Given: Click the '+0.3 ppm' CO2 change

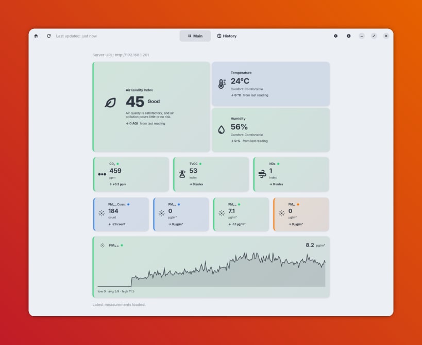Looking at the screenshot, I should (117, 184).
